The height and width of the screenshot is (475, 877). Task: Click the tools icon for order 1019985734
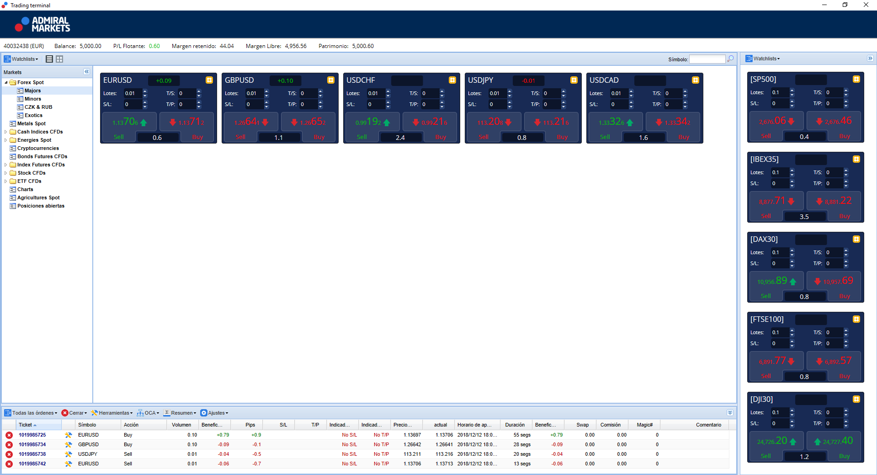[69, 445]
